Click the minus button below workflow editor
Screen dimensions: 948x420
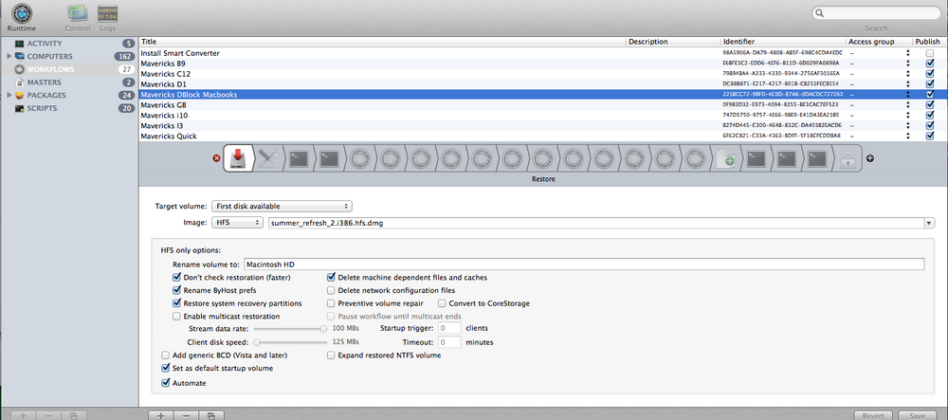click(x=186, y=416)
